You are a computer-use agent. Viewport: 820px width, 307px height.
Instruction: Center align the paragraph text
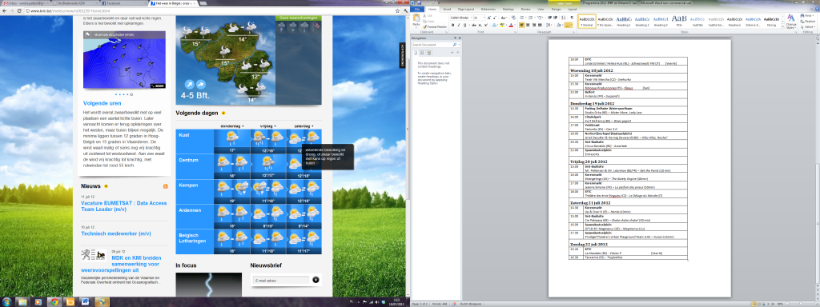click(529, 25)
